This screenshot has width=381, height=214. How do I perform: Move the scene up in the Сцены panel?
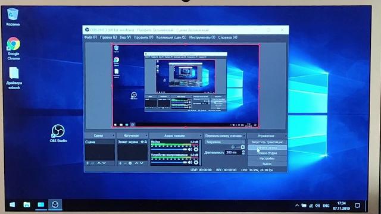click(99, 163)
